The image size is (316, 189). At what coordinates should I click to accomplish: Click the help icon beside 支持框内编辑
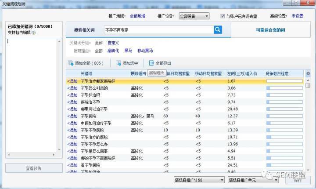[34, 33]
